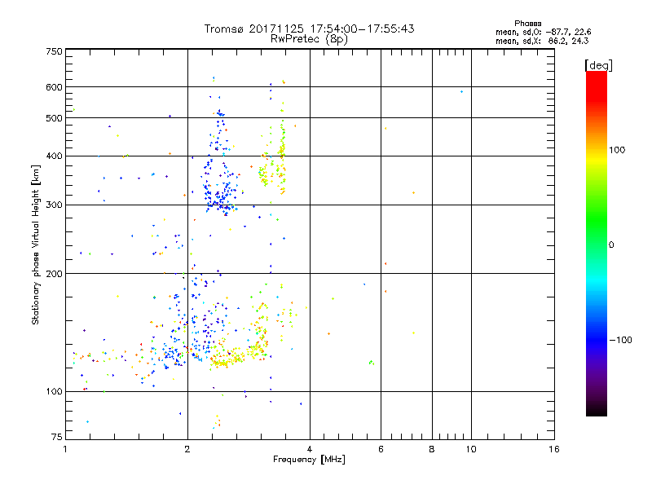
Task: Click the y-axis label '300'
Action: 54,205
